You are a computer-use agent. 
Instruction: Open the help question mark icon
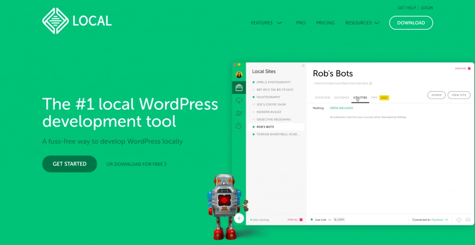point(239,126)
